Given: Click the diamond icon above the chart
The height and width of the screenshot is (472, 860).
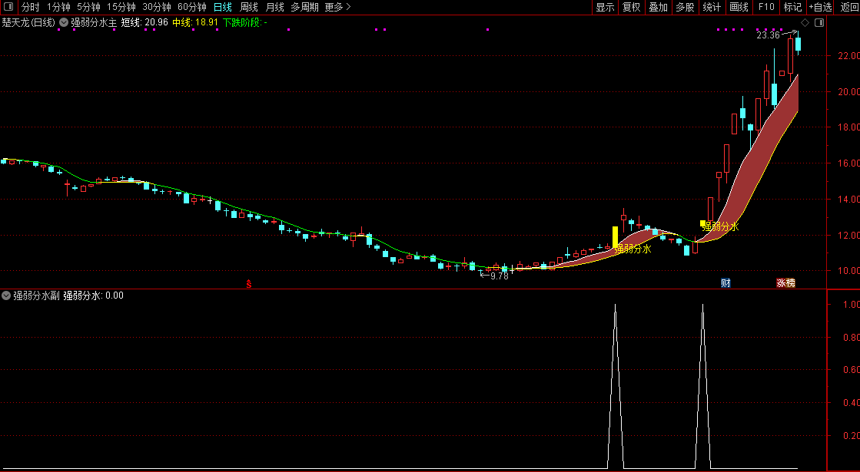Looking at the screenshot, I should (805, 23).
